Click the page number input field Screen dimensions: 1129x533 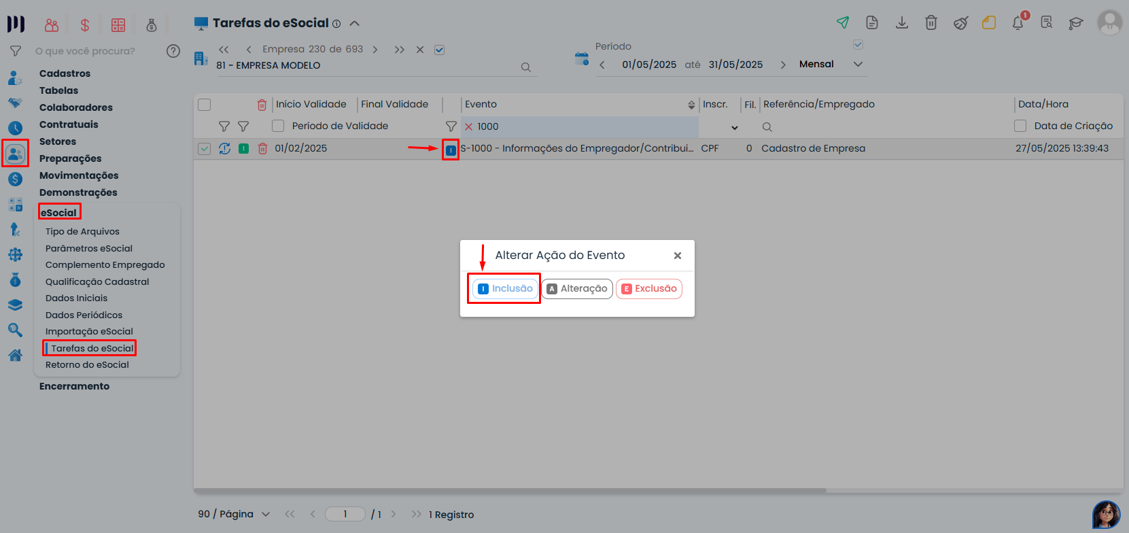coord(345,514)
